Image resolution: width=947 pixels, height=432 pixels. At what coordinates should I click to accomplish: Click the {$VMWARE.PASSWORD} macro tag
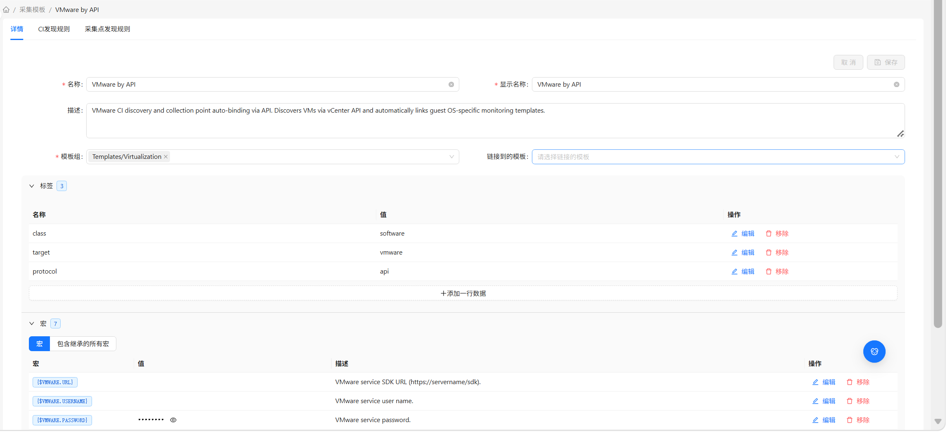point(62,420)
